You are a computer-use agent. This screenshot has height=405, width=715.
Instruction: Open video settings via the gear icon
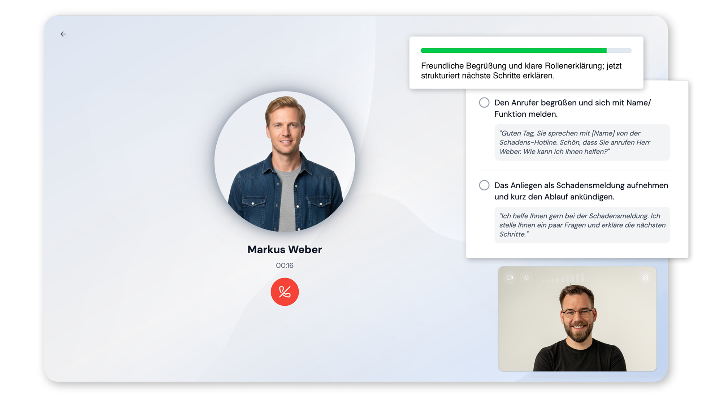pos(645,277)
